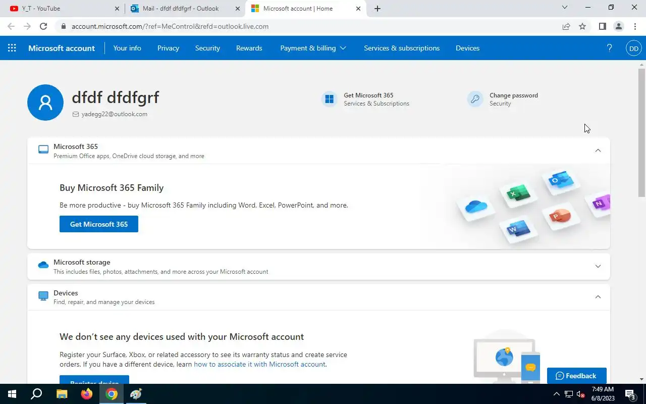Open the Feedback button

576,376
